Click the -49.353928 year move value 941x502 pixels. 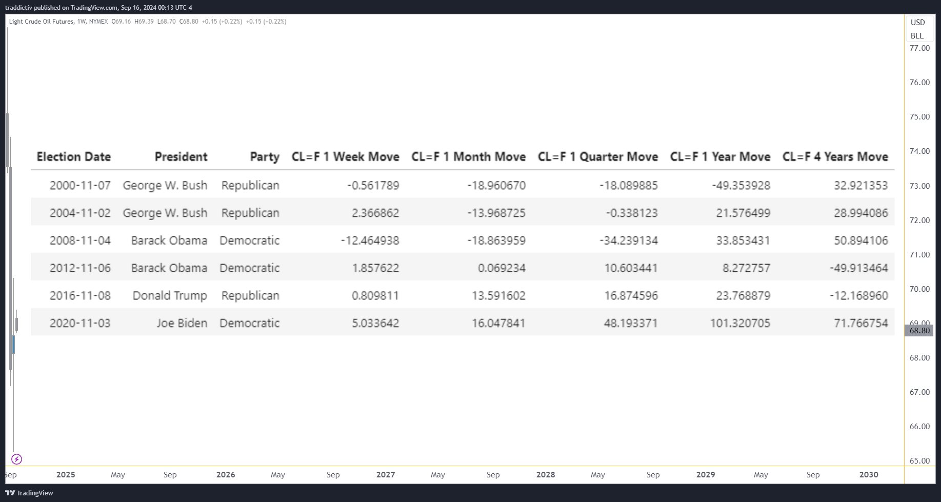(741, 185)
